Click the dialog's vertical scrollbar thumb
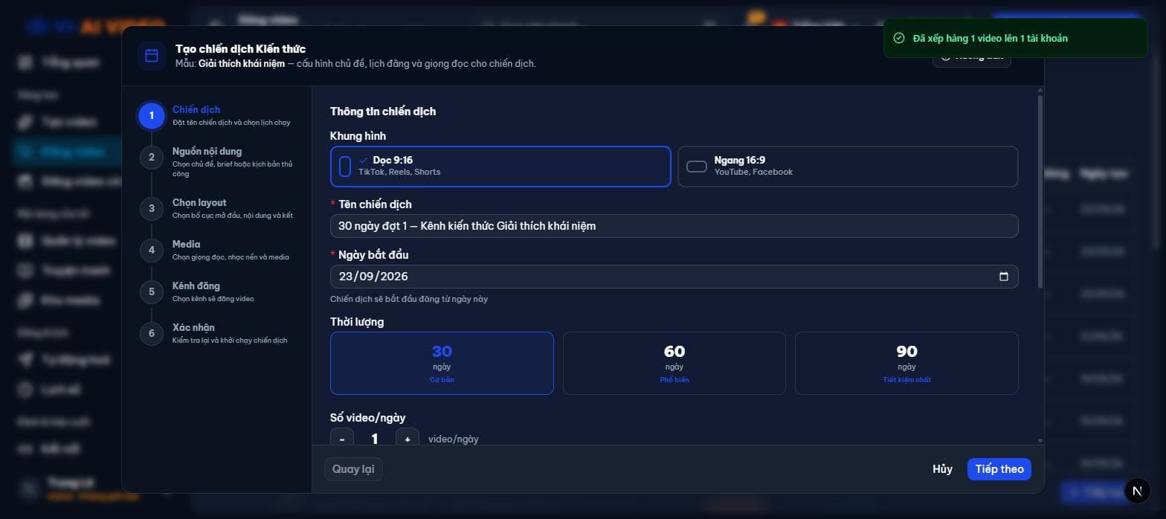This screenshot has width=1166, height=519. point(1040,191)
